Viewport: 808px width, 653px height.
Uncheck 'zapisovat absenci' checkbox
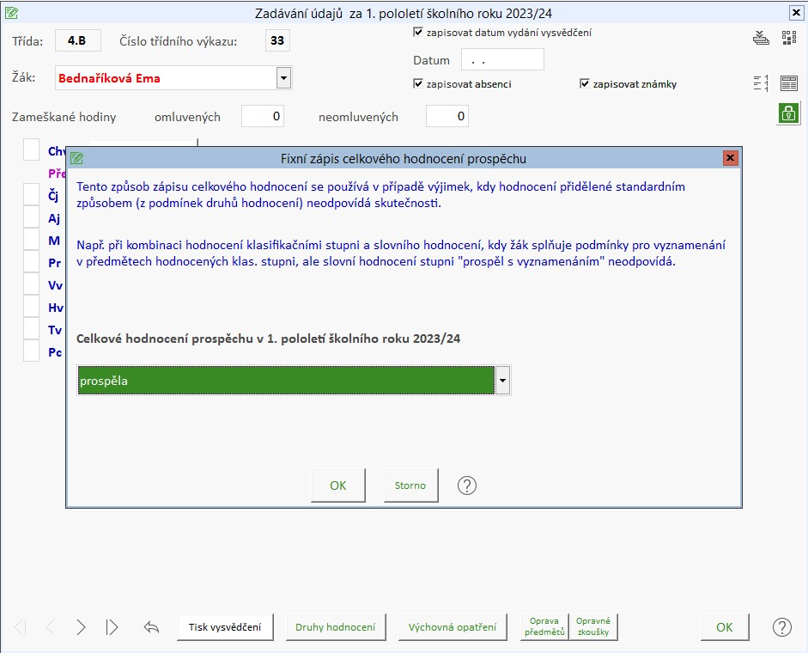418,84
